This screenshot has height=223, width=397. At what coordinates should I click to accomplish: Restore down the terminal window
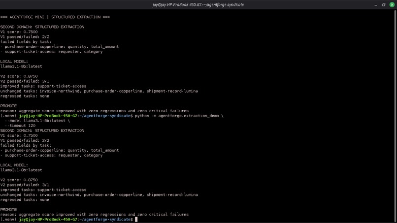click(x=384, y=5)
